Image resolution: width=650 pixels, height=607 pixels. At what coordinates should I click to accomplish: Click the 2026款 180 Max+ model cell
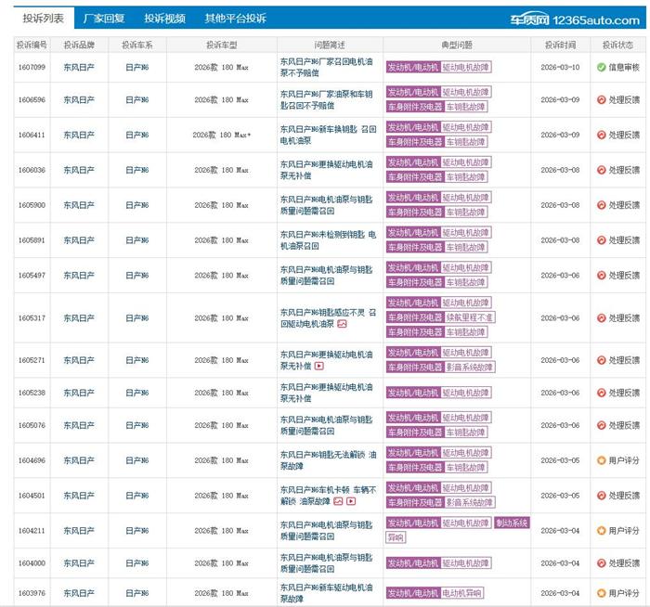coord(221,136)
